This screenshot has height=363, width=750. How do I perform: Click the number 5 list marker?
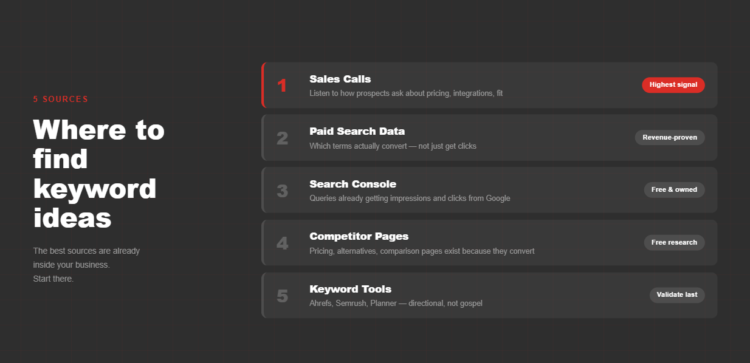pyautogui.click(x=282, y=296)
